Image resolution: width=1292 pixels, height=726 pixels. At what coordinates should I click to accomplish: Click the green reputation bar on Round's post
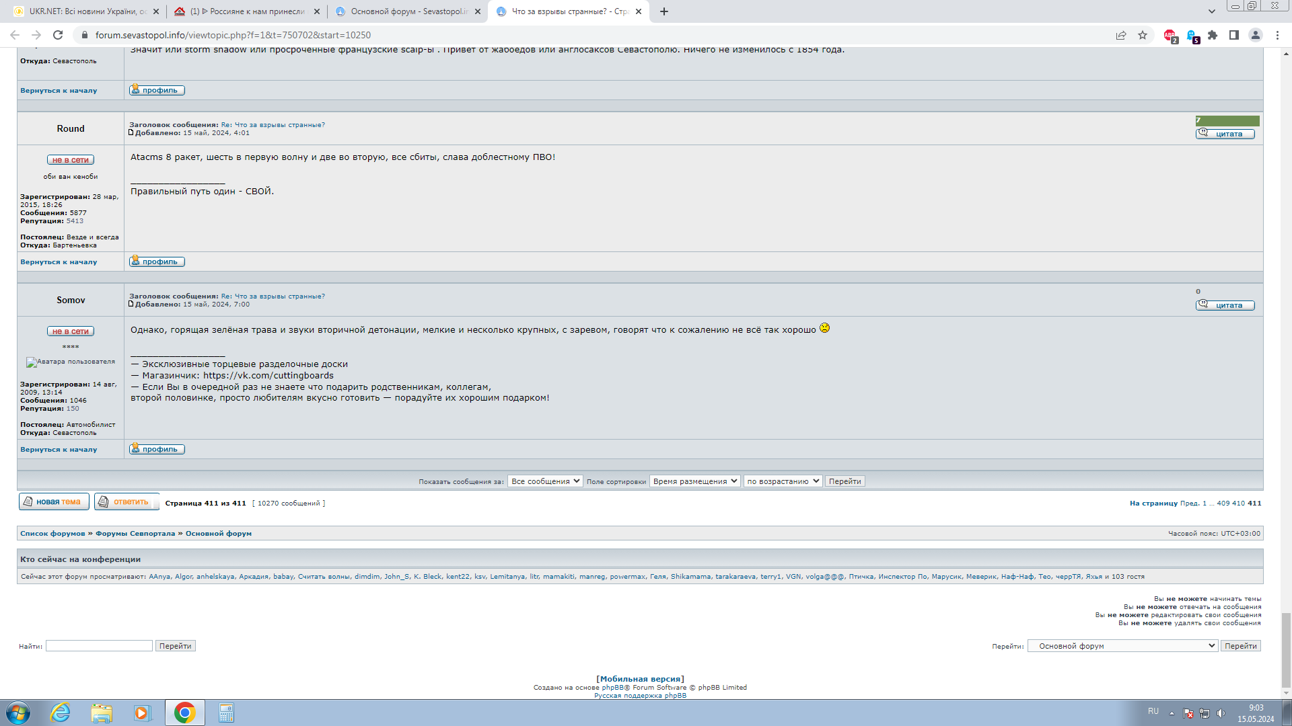(x=1227, y=121)
